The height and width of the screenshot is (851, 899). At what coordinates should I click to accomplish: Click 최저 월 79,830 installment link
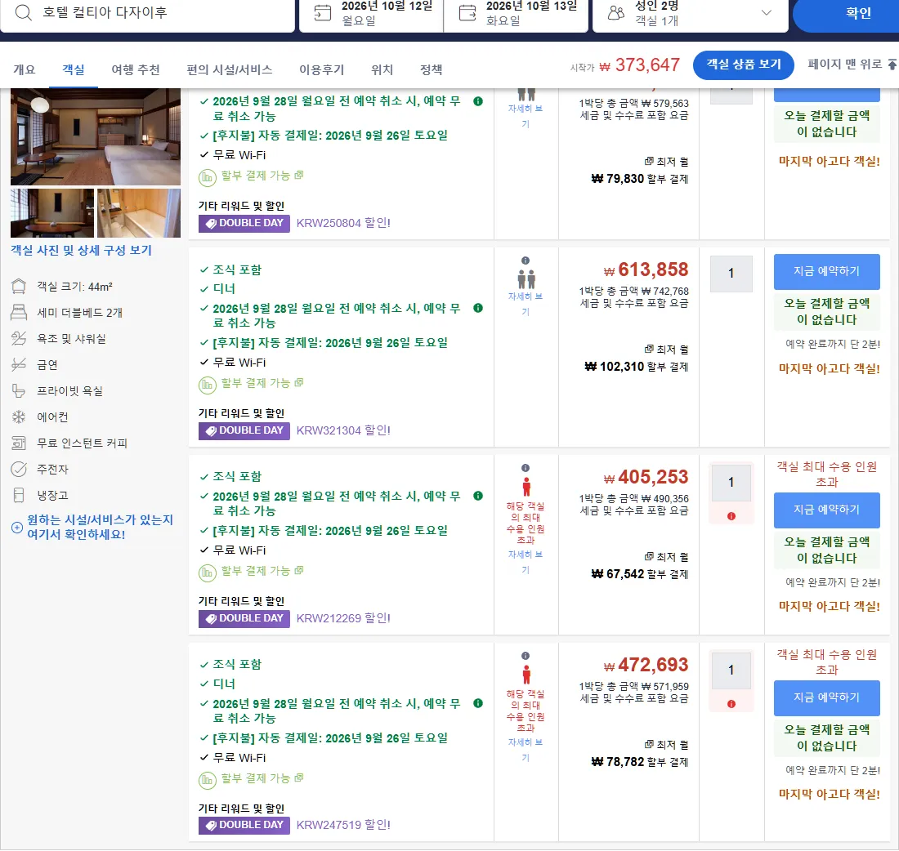pyautogui.click(x=640, y=170)
